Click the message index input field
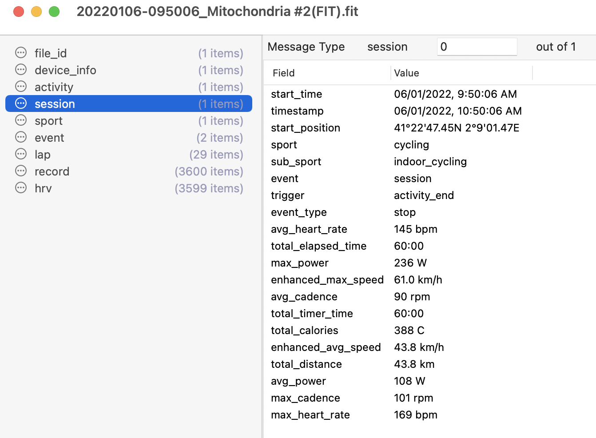Screen dimensions: 596x438 (x=477, y=47)
